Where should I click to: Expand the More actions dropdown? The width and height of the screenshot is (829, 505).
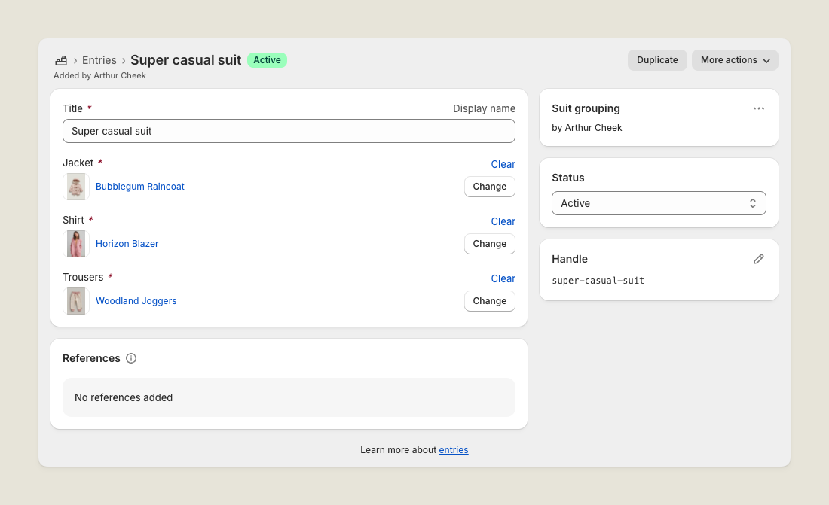tap(735, 60)
